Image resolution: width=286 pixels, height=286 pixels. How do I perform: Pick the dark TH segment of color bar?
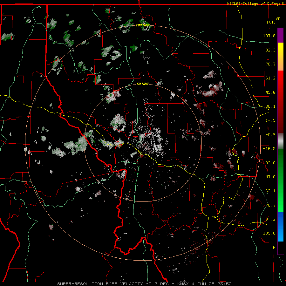281,248
